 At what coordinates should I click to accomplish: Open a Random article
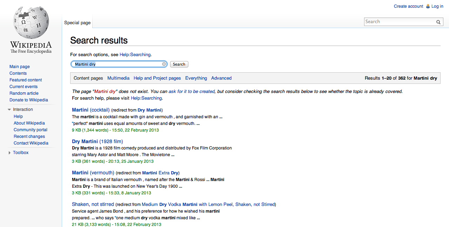point(24,93)
